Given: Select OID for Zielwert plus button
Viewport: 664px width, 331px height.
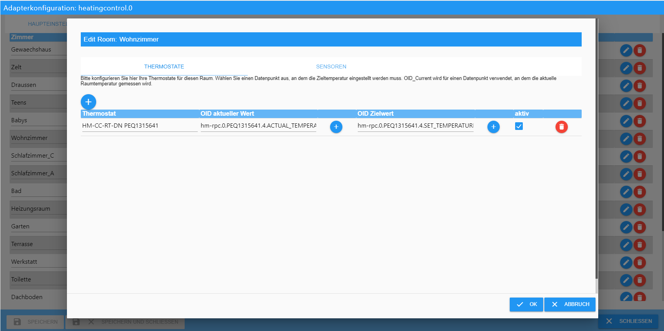Looking at the screenshot, I should pos(494,127).
